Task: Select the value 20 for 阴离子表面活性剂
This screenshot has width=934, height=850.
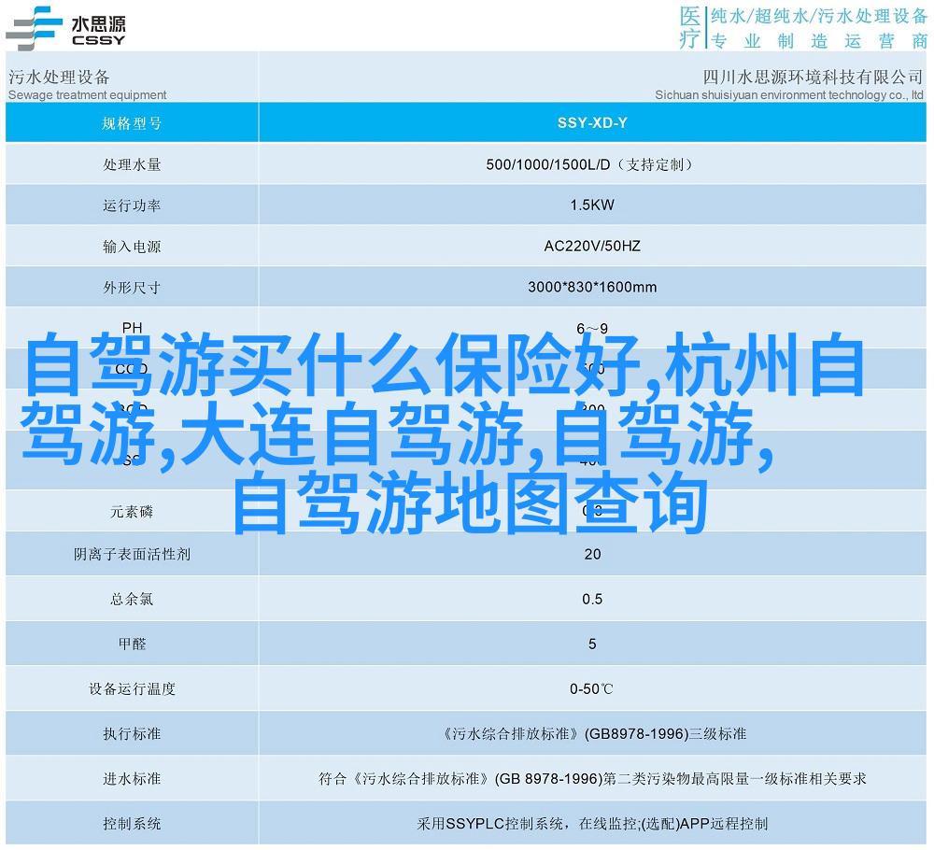Action: (592, 554)
